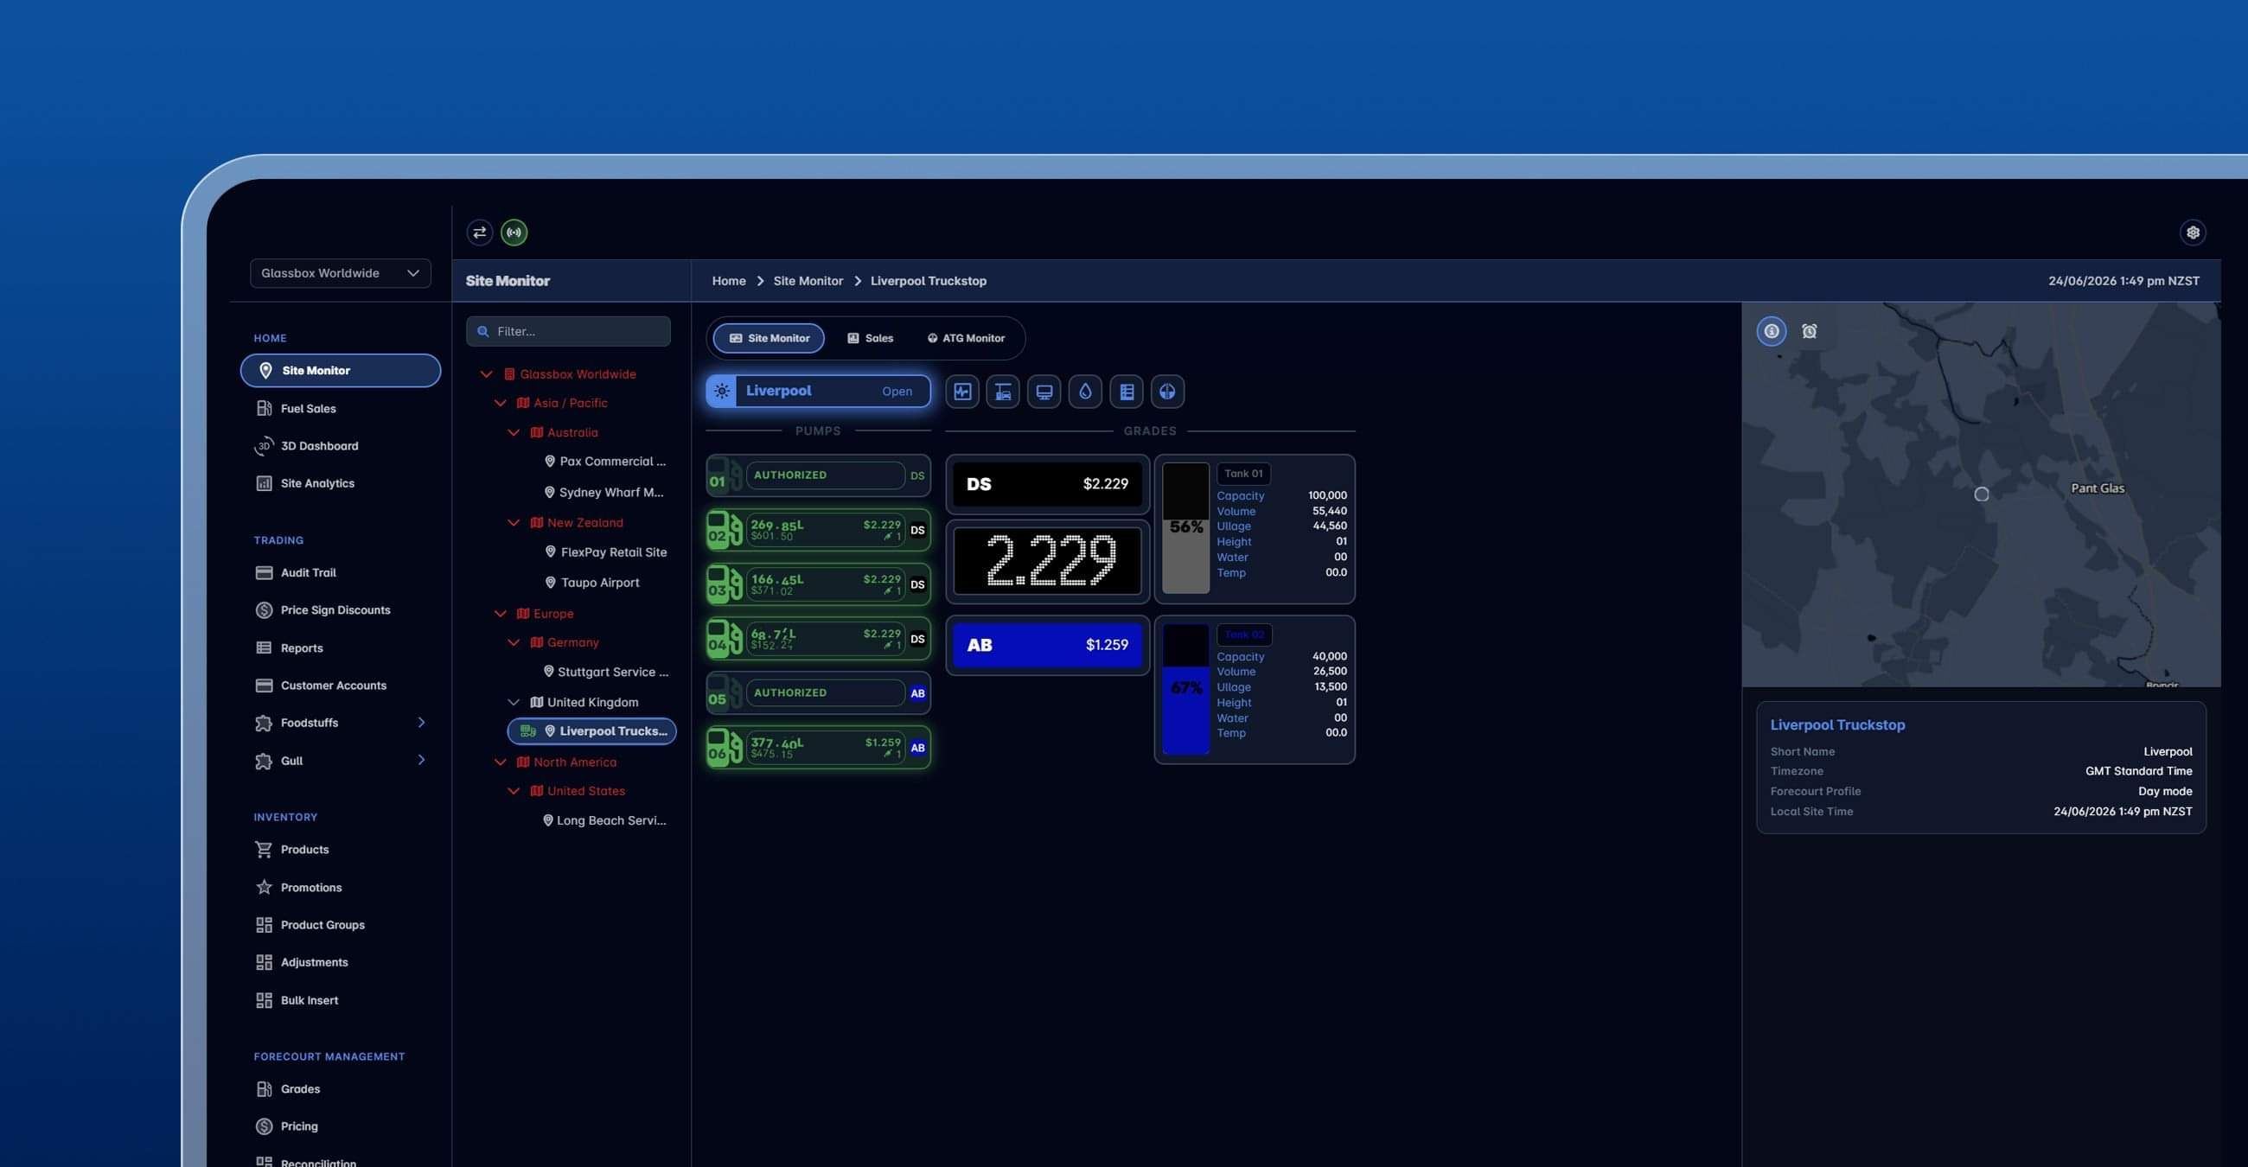The height and width of the screenshot is (1167, 2248).
Task: Collapse the Germany tree node
Action: (x=514, y=643)
